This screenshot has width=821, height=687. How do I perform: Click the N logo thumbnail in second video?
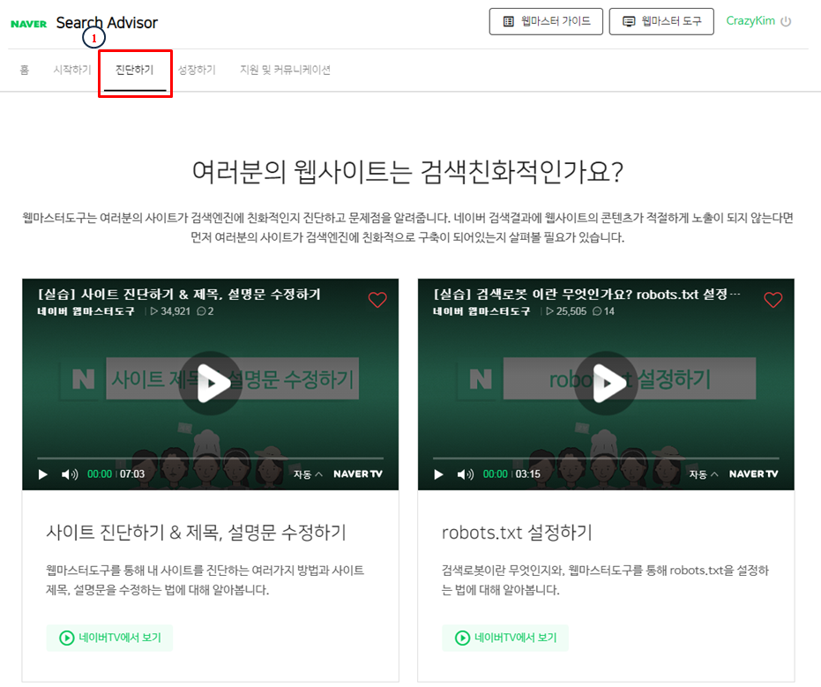[x=480, y=379]
